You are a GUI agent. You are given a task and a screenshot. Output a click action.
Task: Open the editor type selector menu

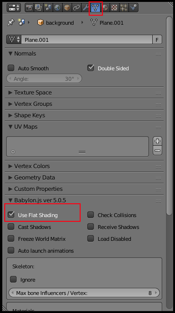pos(14,8)
